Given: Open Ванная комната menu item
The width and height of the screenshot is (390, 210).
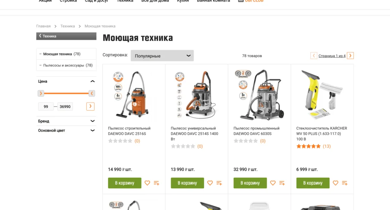Looking at the screenshot, I should click(213, 1).
